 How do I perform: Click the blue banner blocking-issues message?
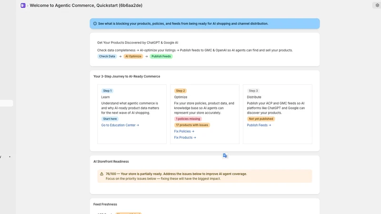183,23
